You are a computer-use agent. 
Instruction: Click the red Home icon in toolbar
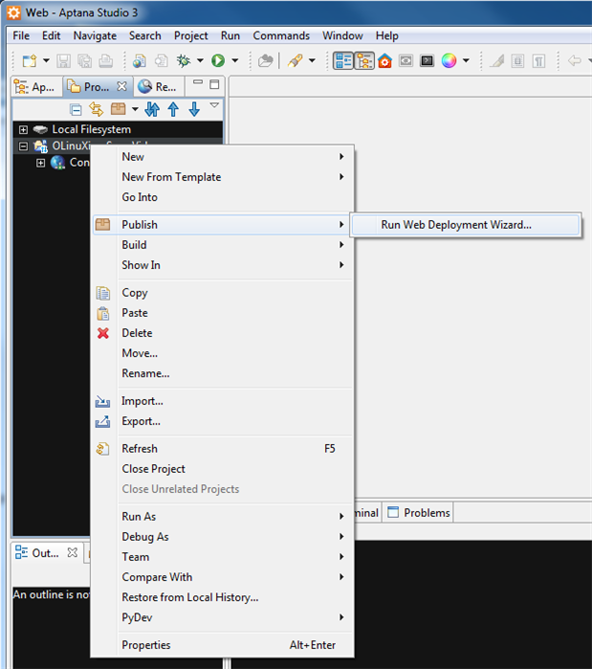[x=384, y=60]
